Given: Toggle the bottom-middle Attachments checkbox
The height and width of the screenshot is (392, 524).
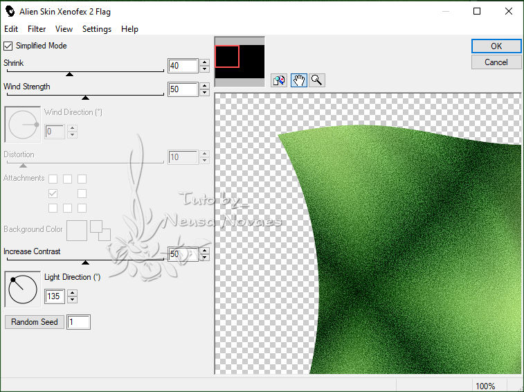Looking at the screenshot, I should pos(68,208).
